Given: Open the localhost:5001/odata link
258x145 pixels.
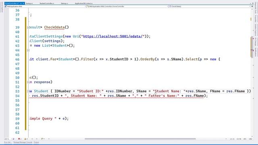Looking at the screenshot, I should (113, 36).
